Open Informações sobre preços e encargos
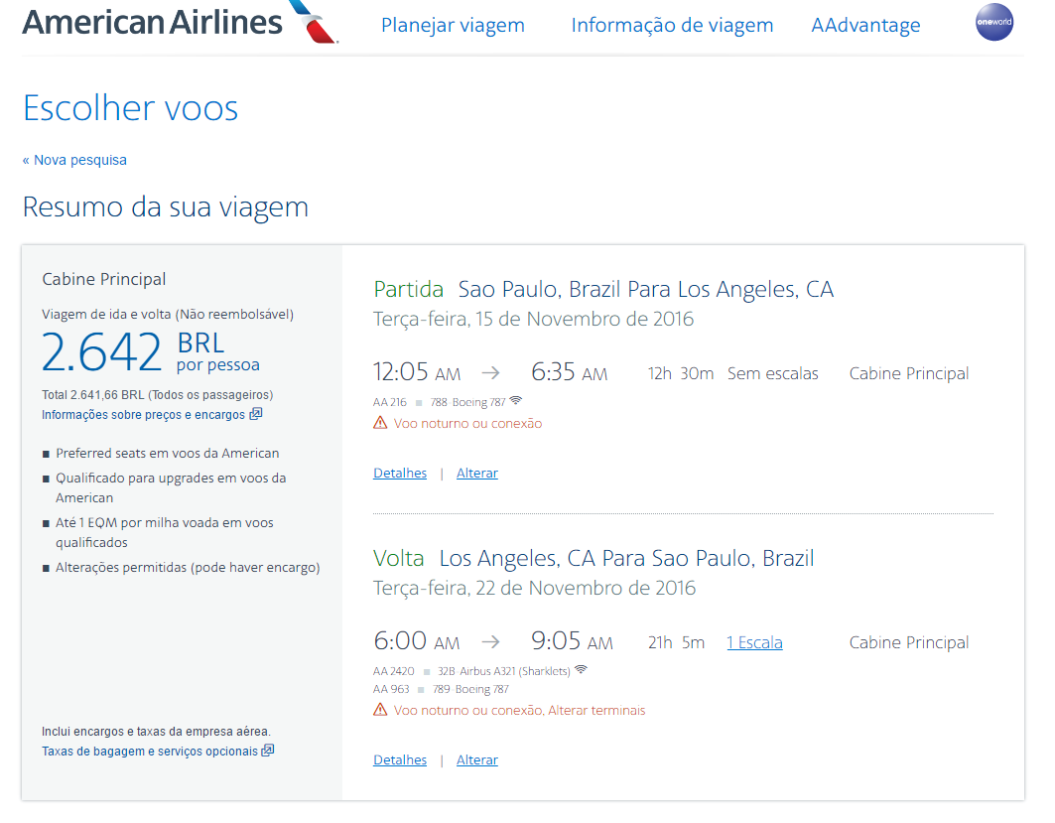 [x=144, y=415]
